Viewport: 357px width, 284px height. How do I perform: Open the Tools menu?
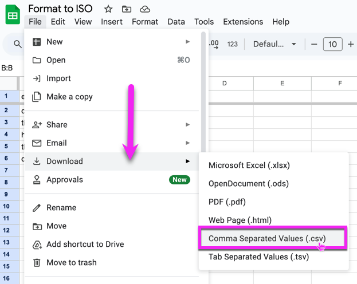pyautogui.click(x=204, y=22)
